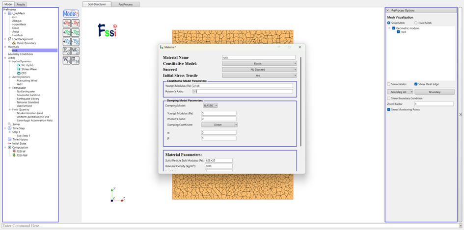
Task: Select the +XY view icon
Action: pos(67,23)
